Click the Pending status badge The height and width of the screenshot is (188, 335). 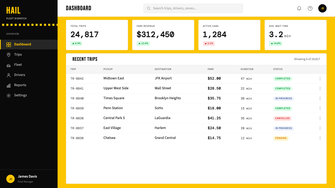click(x=281, y=138)
